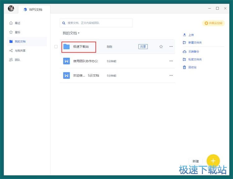Open the 使用团队协作办公 document icon

click(66, 61)
